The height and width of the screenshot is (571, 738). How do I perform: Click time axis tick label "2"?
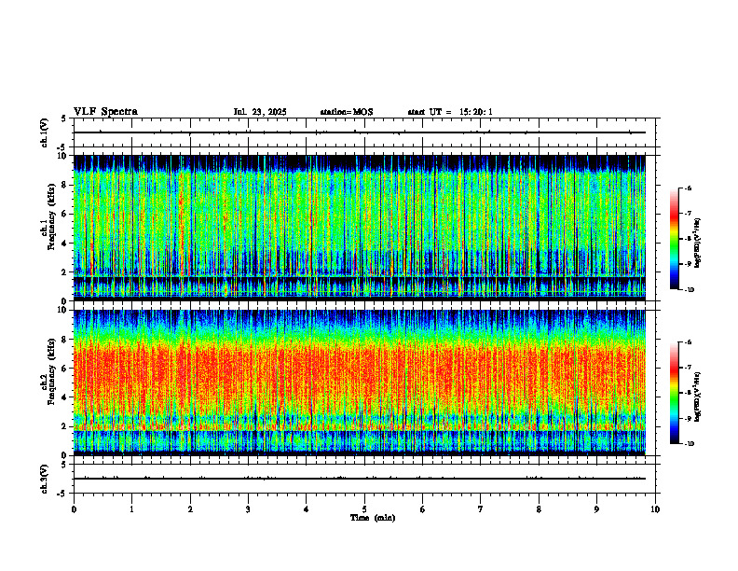tap(190, 509)
